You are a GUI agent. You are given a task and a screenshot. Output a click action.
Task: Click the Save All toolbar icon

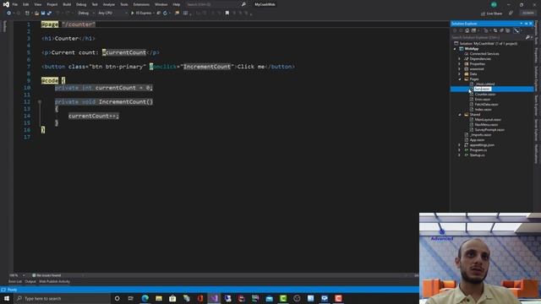pos(49,14)
